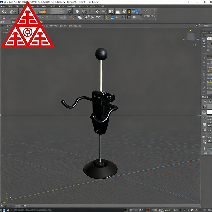Click the yellow play arrow in the second toolbar row
The image size is (212, 212).
[107, 17]
